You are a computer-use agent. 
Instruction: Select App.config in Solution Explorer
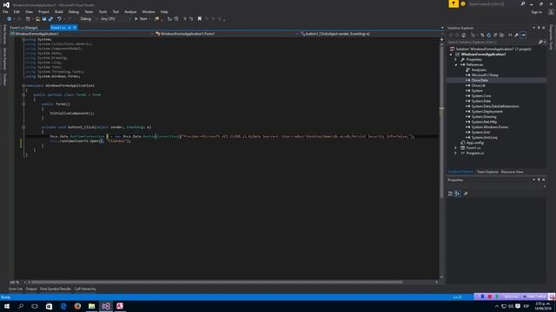point(475,142)
